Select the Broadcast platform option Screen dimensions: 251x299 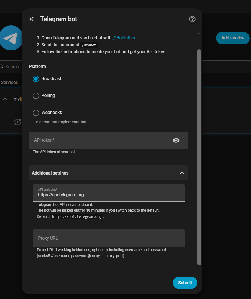click(x=36, y=79)
